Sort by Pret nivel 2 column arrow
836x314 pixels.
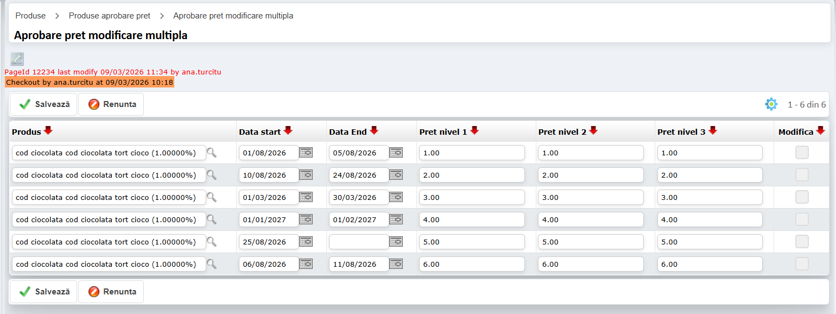(x=593, y=131)
